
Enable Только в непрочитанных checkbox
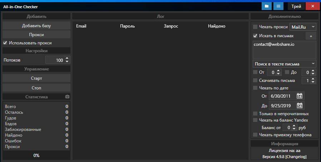click(x=255, y=113)
